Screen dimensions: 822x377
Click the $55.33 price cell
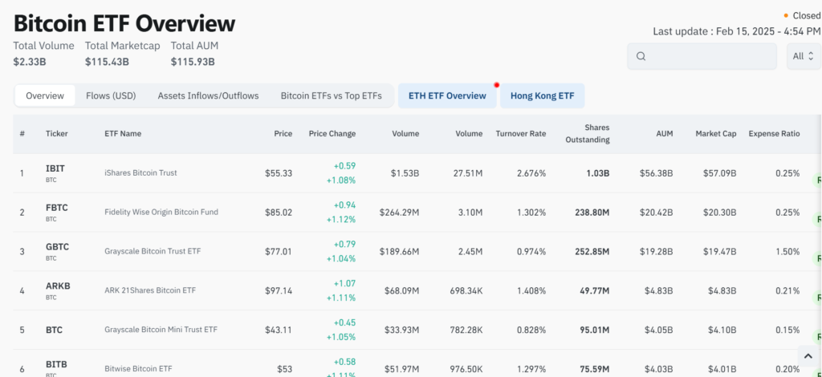coord(279,173)
